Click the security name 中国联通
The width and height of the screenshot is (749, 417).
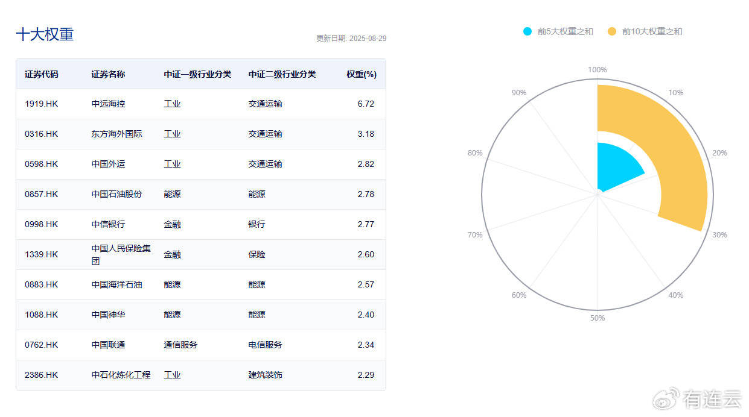(x=108, y=345)
